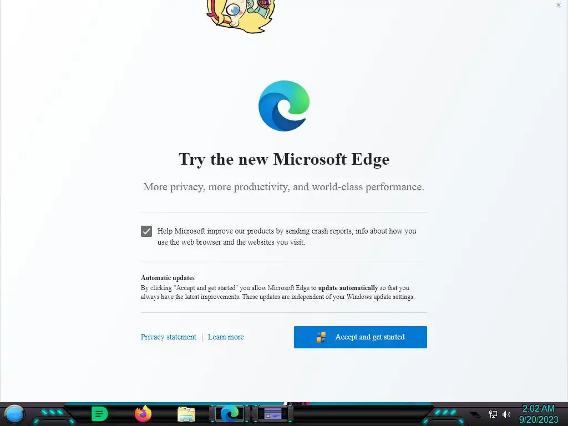The width and height of the screenshot is (568, 426).
Task: Expand the hidden tray icons area
Action: click(475, 414)
